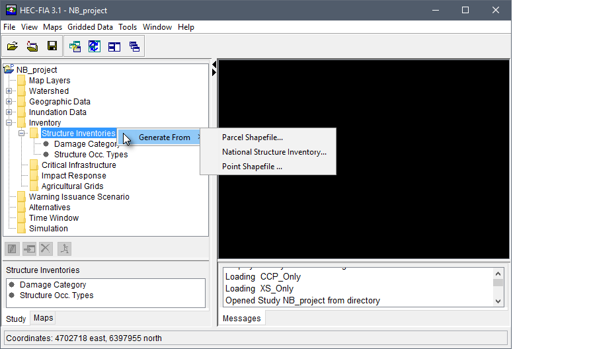Click the open project folder toolbar icon

point(13,46)
